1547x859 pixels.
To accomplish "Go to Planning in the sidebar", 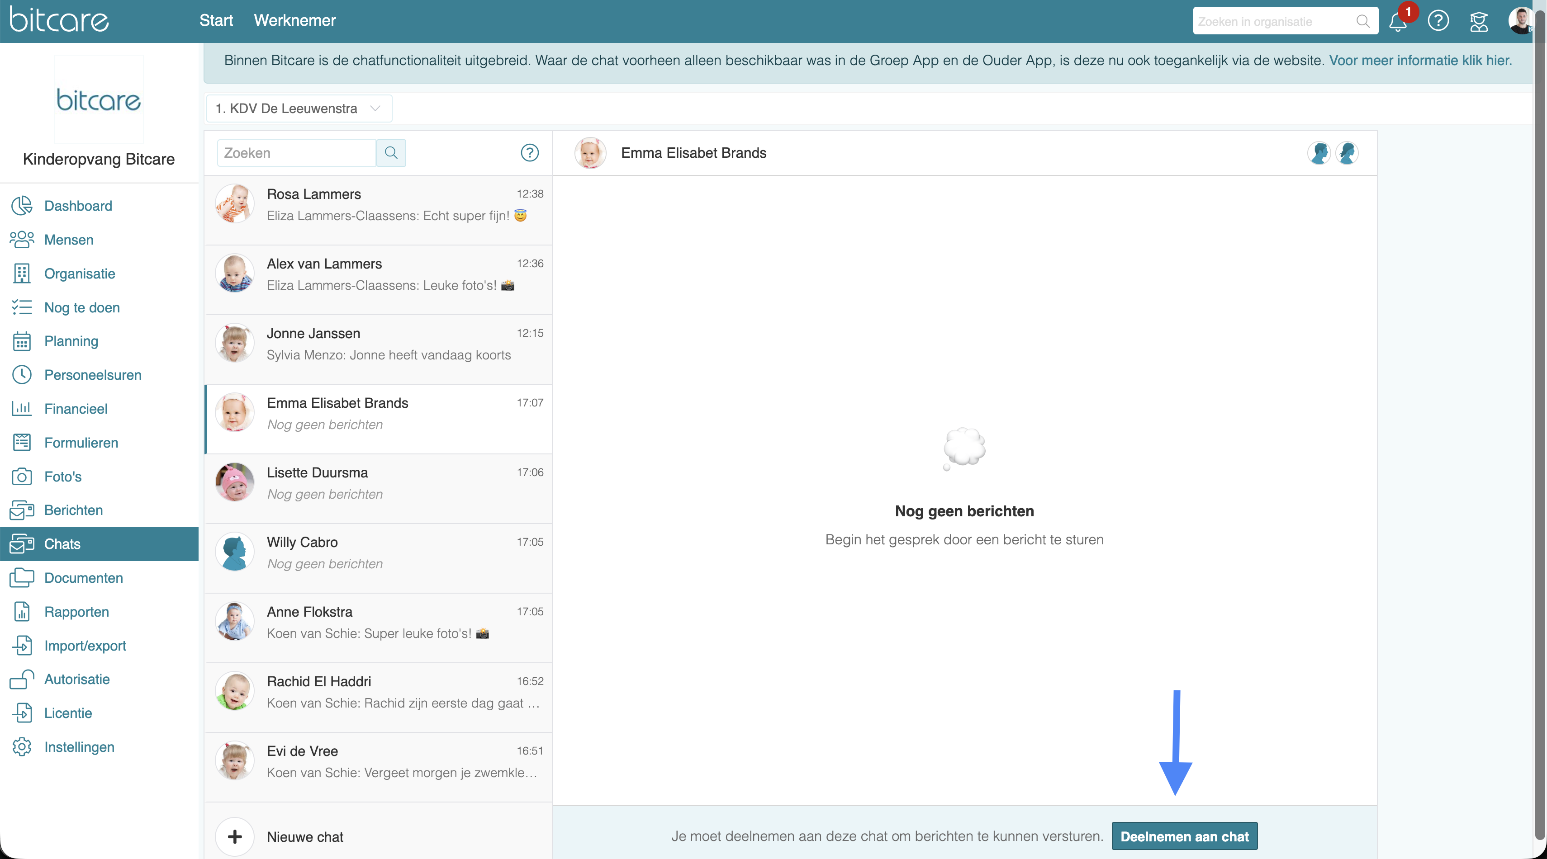I will tap(71, 341).
